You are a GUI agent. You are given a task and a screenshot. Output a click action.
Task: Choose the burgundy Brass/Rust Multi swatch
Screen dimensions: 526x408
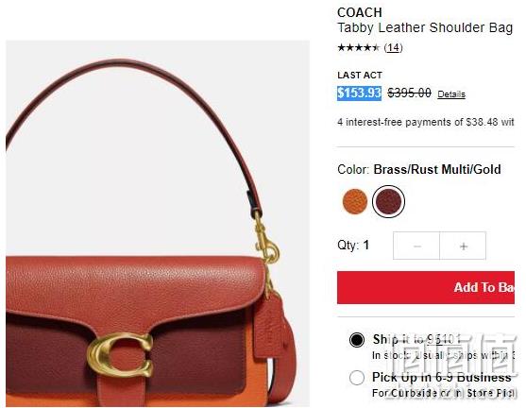[388, 201]
